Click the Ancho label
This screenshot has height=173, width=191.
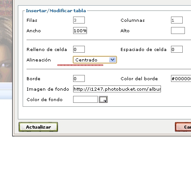tap(34, 31)
